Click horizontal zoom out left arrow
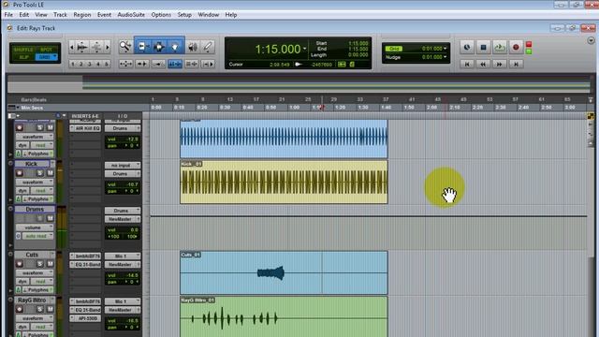This screenshot has height=337, width=599. click(x=72, y=47)
